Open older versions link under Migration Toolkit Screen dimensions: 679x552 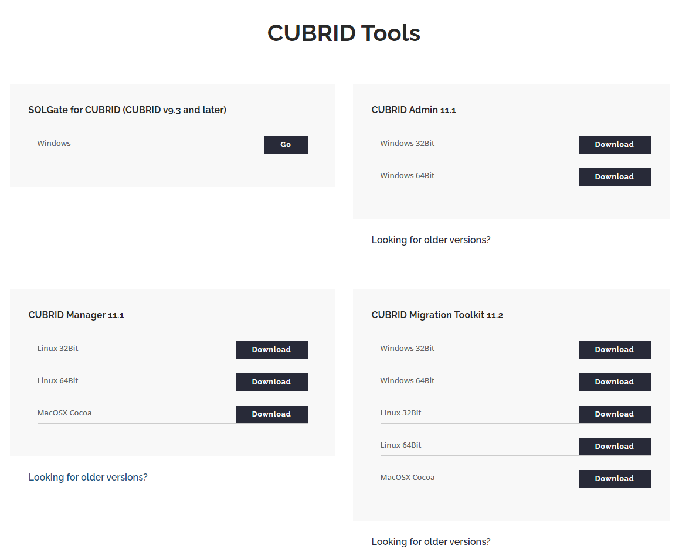[431, 541]
